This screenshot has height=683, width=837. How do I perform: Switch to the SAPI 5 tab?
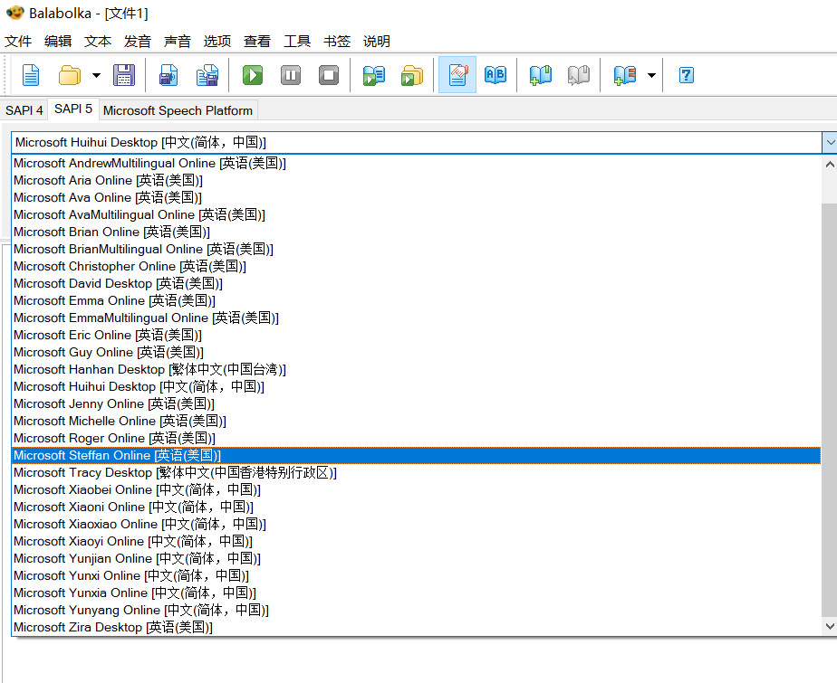point(73,109)
